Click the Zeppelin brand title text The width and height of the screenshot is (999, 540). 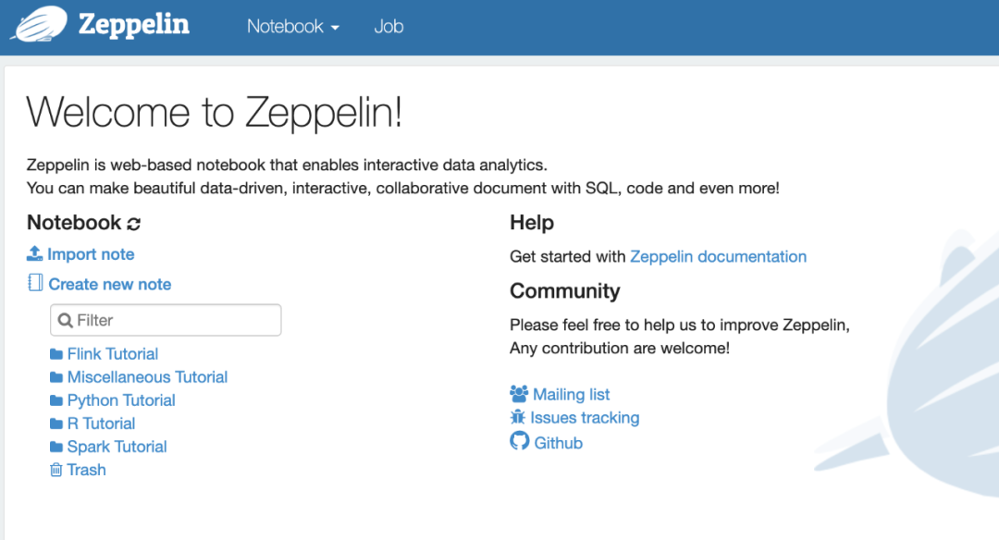[x=133, y=24]
